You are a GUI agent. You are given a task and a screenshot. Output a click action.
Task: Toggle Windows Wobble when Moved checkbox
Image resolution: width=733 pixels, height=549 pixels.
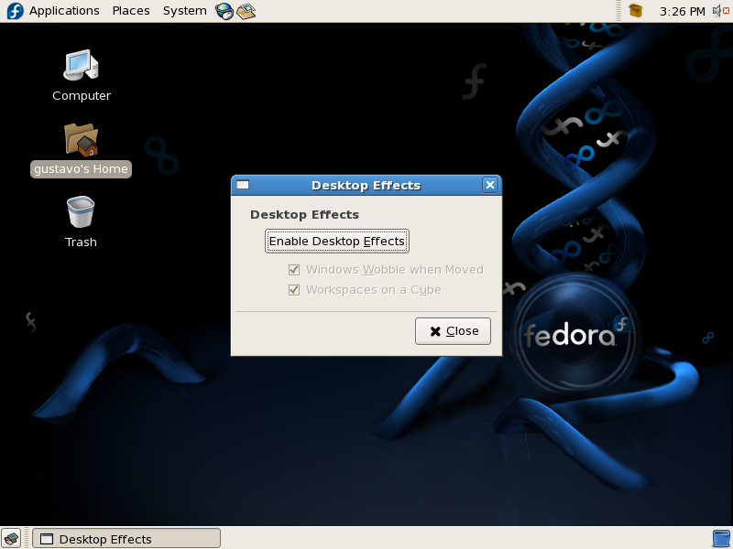[294, 270]
